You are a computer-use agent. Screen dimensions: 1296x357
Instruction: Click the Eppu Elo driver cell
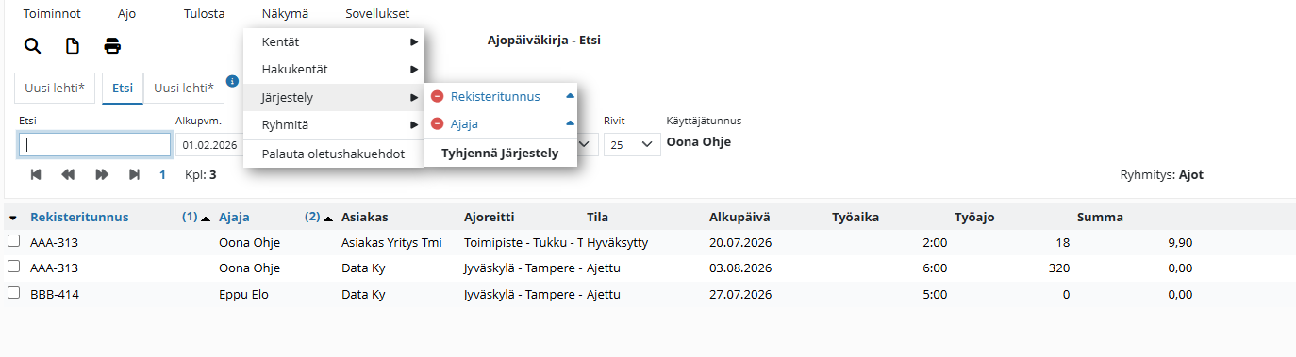pos(243,294)
